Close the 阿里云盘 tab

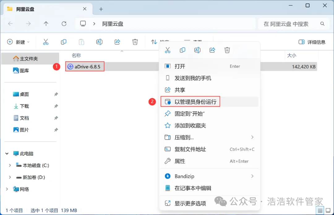84,9
